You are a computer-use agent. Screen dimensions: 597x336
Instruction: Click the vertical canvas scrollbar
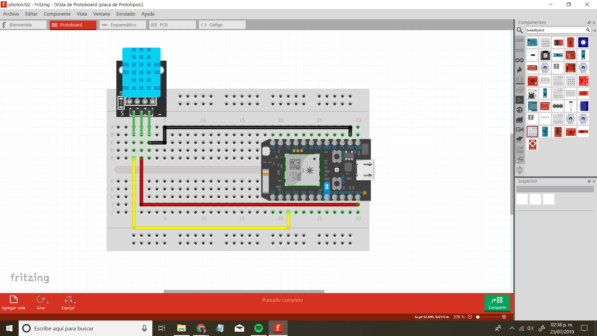512,174
